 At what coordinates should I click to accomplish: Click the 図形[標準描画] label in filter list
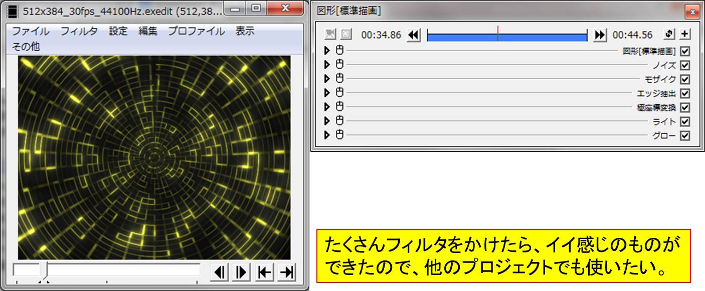click(649, 51)
